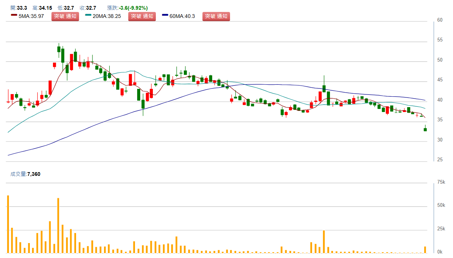Click the teal 20MA legend line marker
This screenshot has width=453, height=258.
88,15
